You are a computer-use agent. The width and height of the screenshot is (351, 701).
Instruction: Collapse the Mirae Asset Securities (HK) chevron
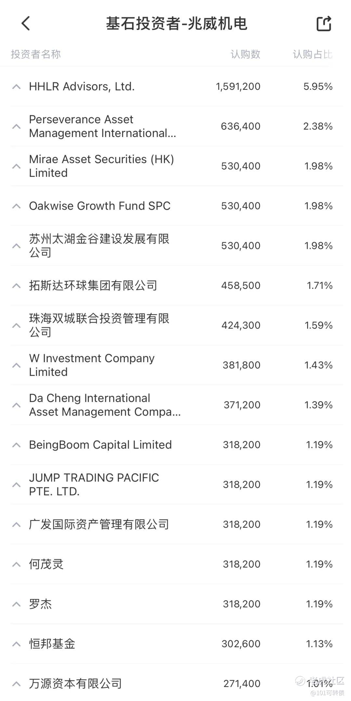click(16, 166)
